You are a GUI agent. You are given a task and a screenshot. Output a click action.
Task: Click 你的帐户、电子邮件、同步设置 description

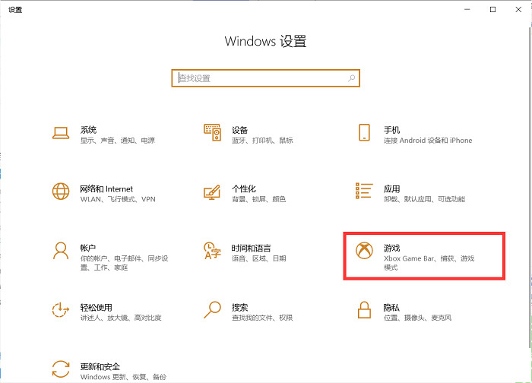click(x=124, y=263)
